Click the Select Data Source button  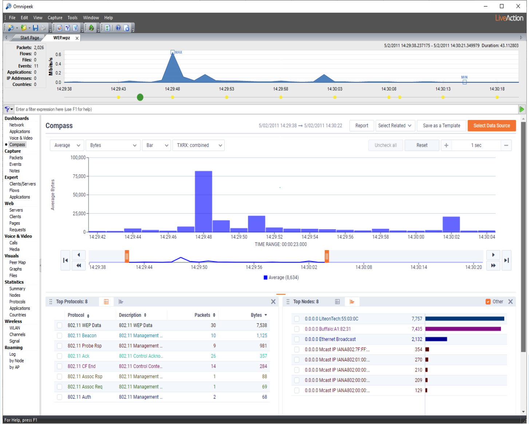pyautogui.click(x=492, y=125)
